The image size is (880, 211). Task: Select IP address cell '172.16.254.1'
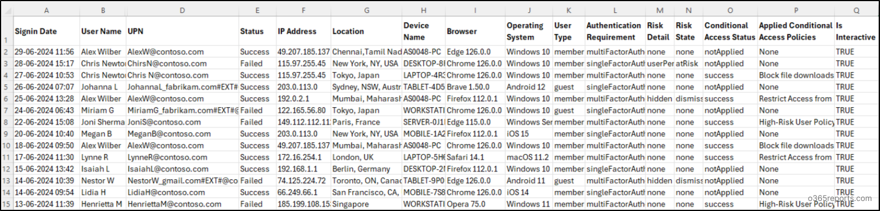pyautogui.click(x=303, y=157)
